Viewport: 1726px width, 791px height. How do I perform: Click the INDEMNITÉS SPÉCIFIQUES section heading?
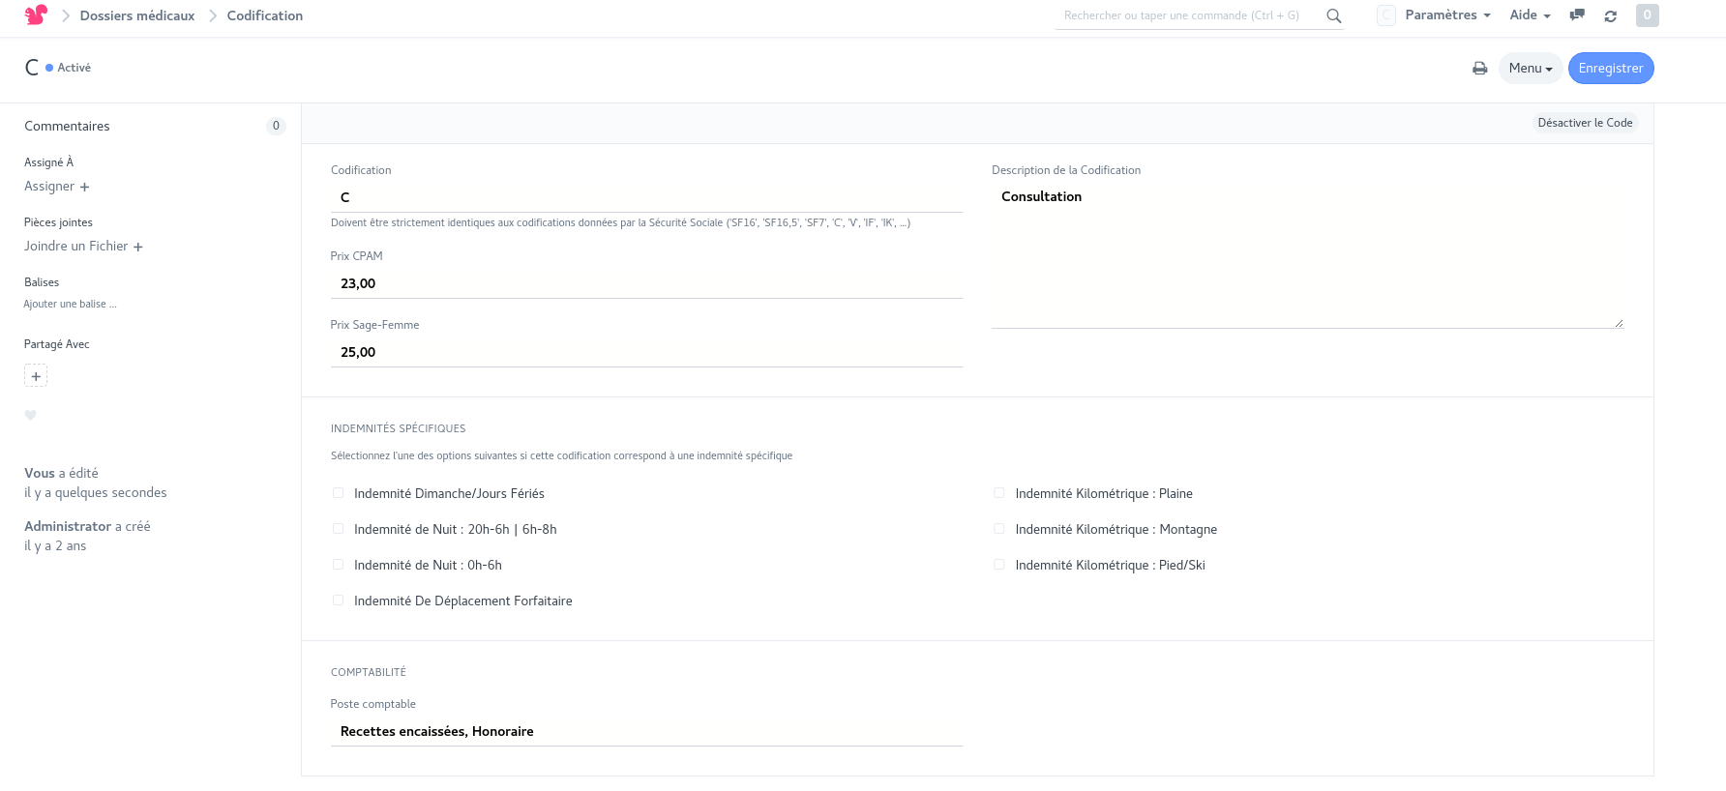(x=398, y=428)
